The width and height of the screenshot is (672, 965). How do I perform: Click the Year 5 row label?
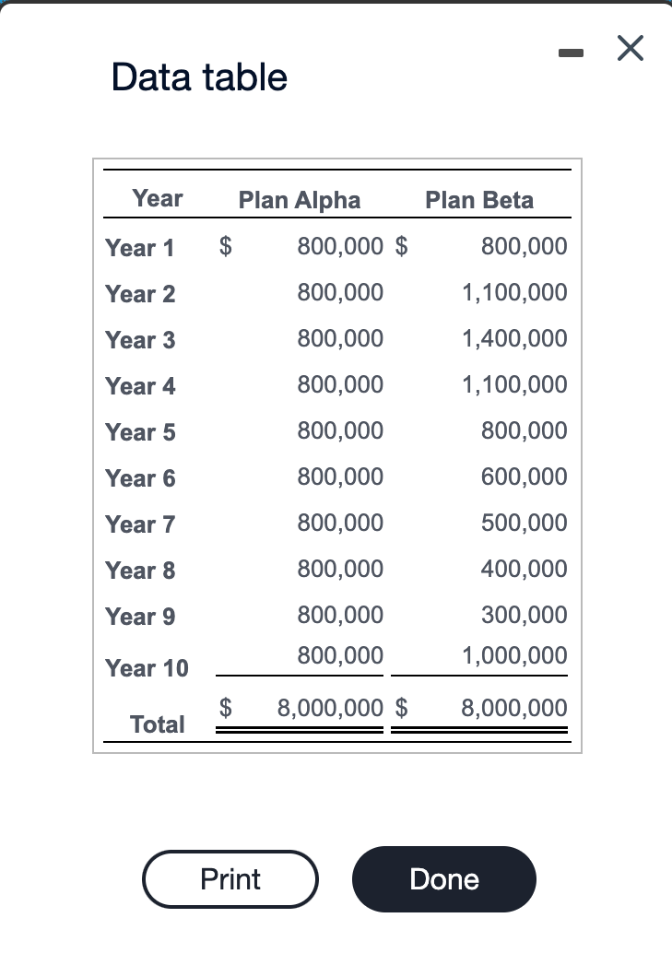click(x=140, y=432)
